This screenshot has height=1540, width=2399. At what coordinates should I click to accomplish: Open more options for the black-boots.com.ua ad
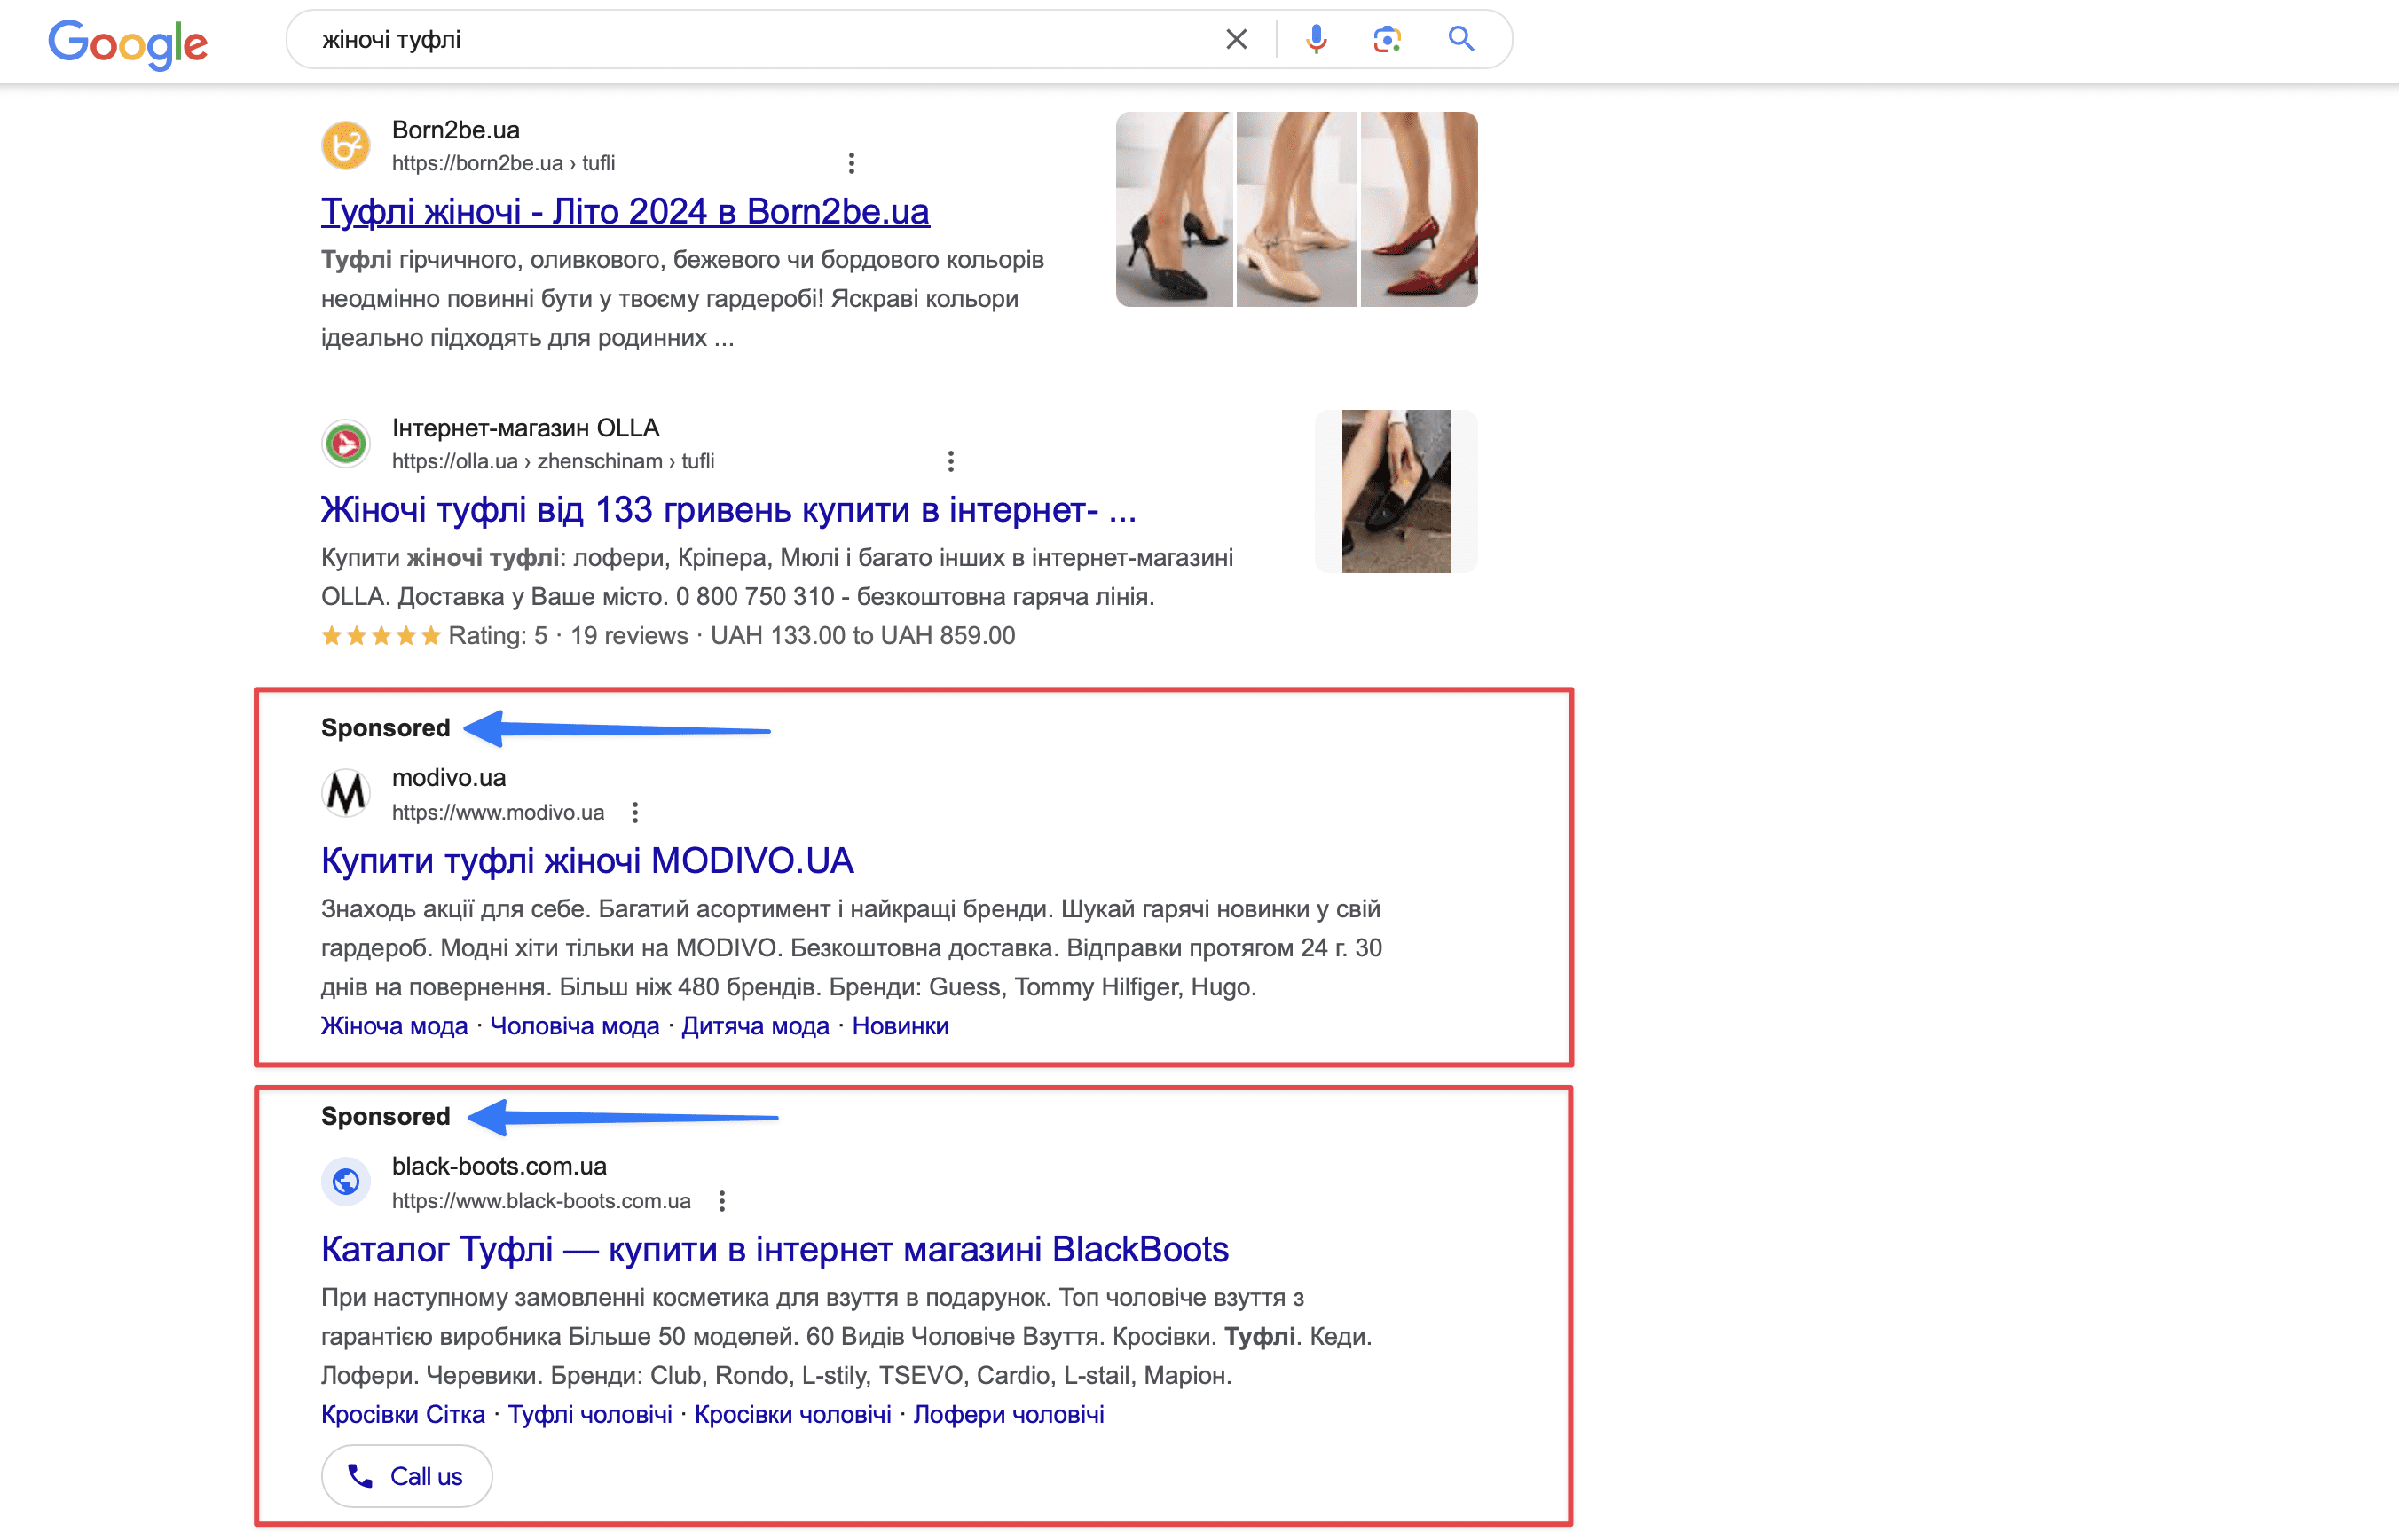pyautogui.click(x=722, y=1200)
